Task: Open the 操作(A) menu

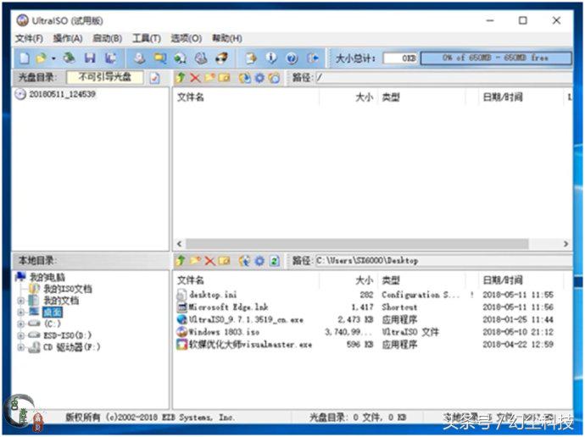Action: pyautogui.click(x=68, y=38)
